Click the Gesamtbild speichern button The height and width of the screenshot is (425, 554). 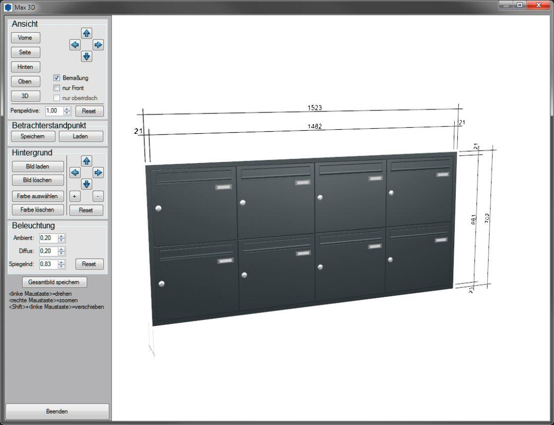click(54, 282)
